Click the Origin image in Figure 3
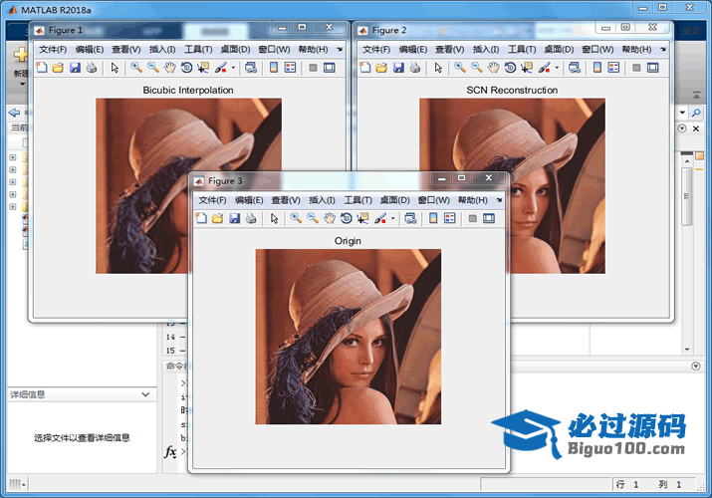Viewport: 712px width, 498px height. pos(349,337)
